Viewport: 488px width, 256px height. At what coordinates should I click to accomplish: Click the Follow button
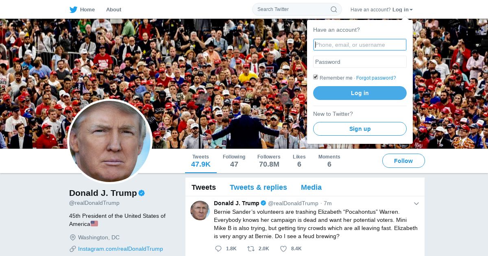pyautogui.click(x=403, y=161)
